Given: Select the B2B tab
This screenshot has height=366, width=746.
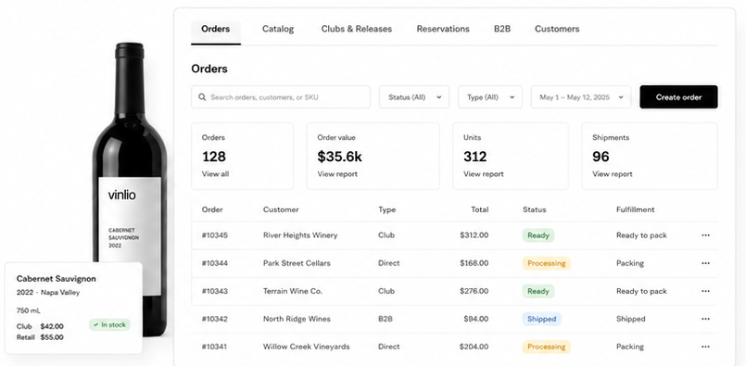Looking at the screenshot, I should 502,29.
